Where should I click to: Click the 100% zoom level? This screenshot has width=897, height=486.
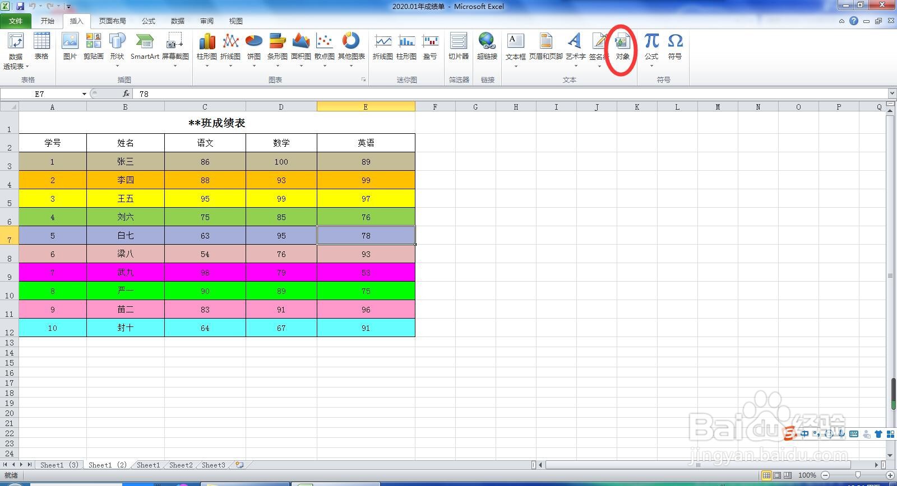coord(807,475)
